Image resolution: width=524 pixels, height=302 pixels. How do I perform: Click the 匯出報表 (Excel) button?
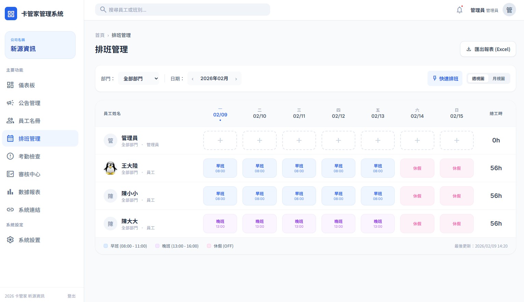[x=488, y=49]
